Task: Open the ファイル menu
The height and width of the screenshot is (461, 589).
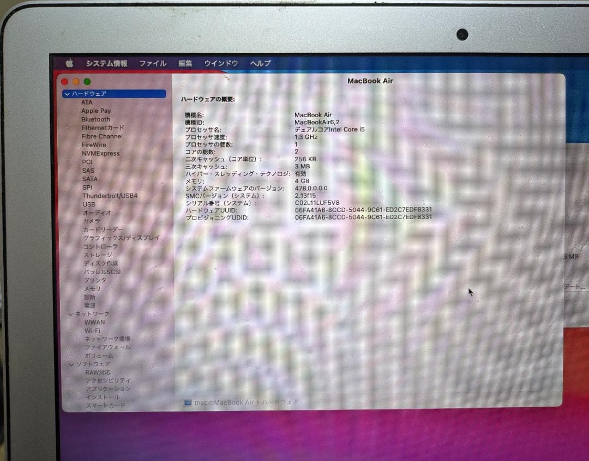Action: tap(153, 63)
